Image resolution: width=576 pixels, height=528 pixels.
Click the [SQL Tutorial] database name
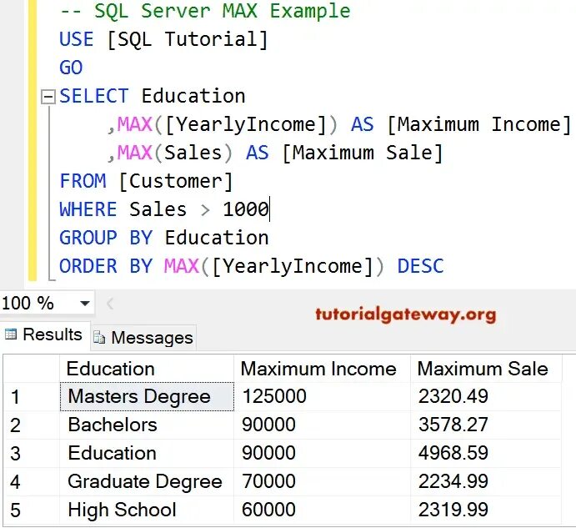(x=188, y=39)
